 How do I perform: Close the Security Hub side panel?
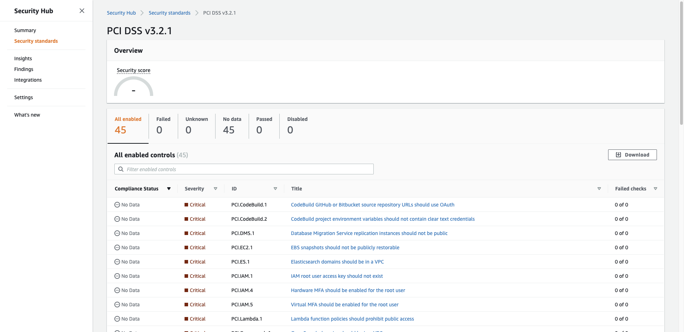click(x=82, y=11)
